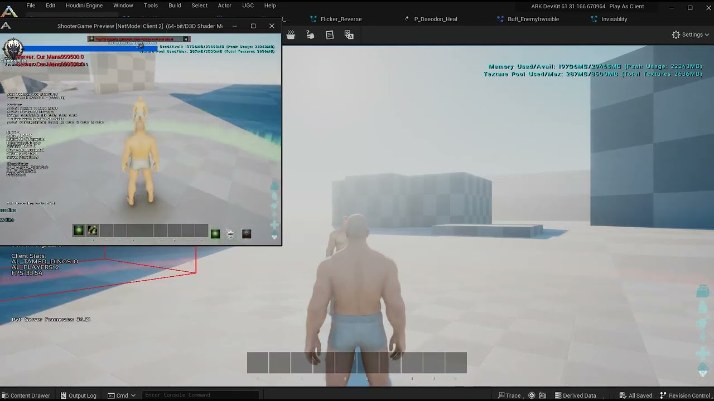Click 'ARK DevKit 61.31.166.670964' title text
The height and width of the screenshot is (401, 714).
coord(568,6)
